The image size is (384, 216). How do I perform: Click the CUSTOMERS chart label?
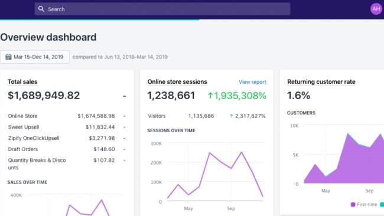(301, 113)
